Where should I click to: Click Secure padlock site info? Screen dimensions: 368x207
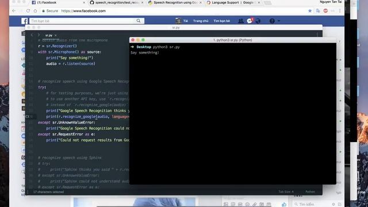point(50,11)
